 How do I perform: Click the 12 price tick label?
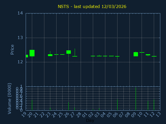tap(20, 62)
